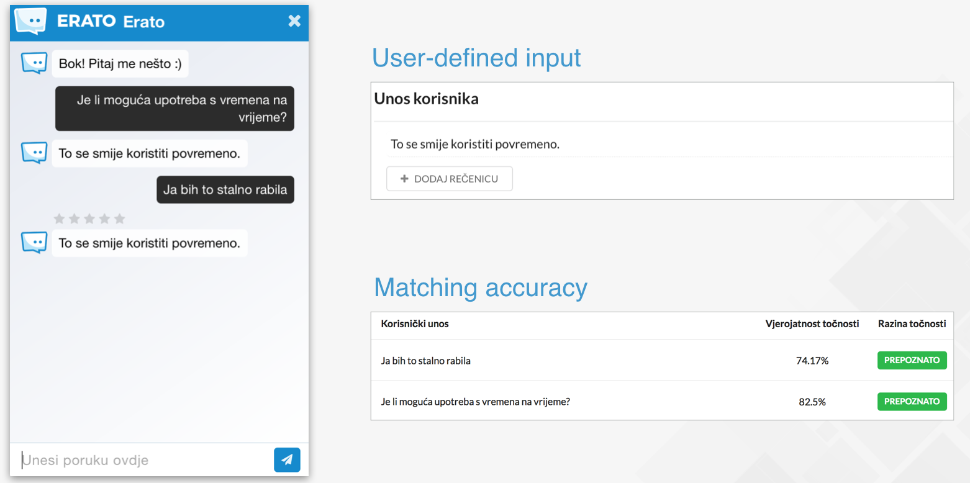
Task: Close the Erato chat window
Action: (x=294, y=21)
